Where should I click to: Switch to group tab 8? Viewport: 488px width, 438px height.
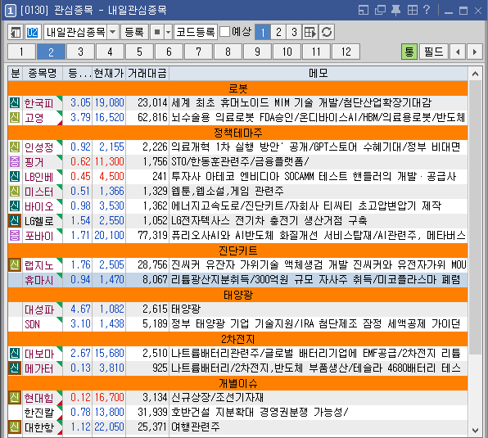click(x=228, y=52)
